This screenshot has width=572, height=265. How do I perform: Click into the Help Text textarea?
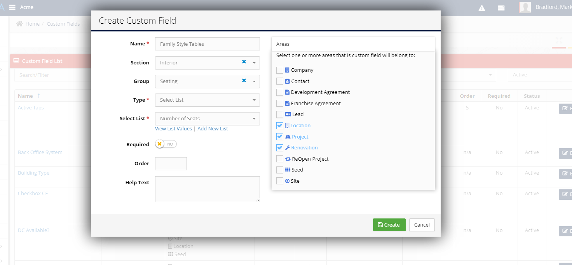207,189
